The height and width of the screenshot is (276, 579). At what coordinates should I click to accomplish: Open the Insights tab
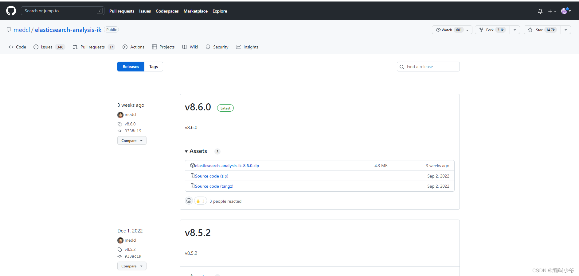[247, 47]
